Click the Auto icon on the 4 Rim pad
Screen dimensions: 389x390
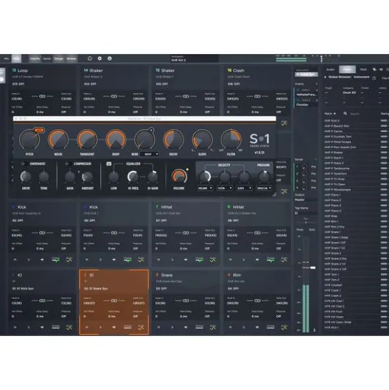point(284,327)
